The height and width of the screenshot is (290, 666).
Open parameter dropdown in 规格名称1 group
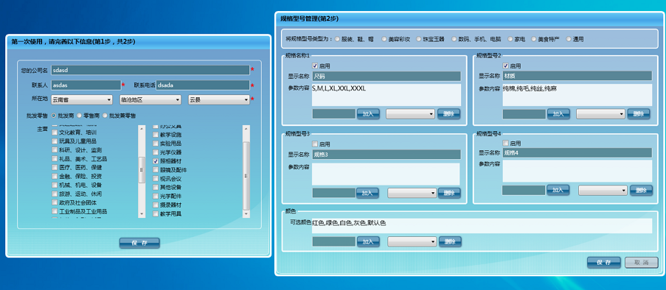point(410,114)
